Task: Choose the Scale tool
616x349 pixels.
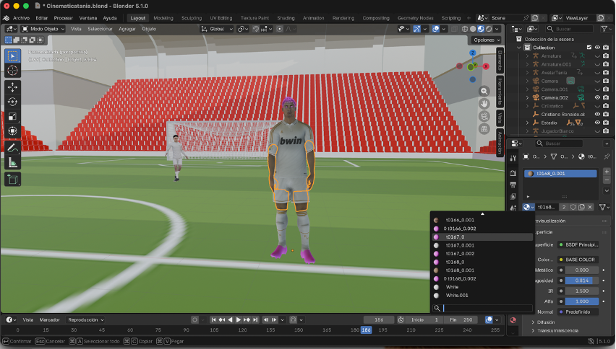Action: click(x=12, y=116)
